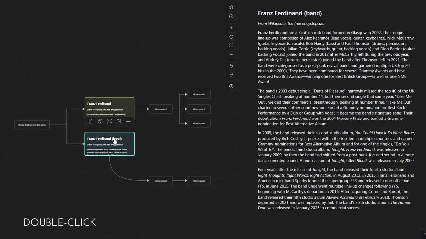Screen dimensions: 426x239
Task: Reset the view with the circular-arrow icon
Action: click(231, 37)
